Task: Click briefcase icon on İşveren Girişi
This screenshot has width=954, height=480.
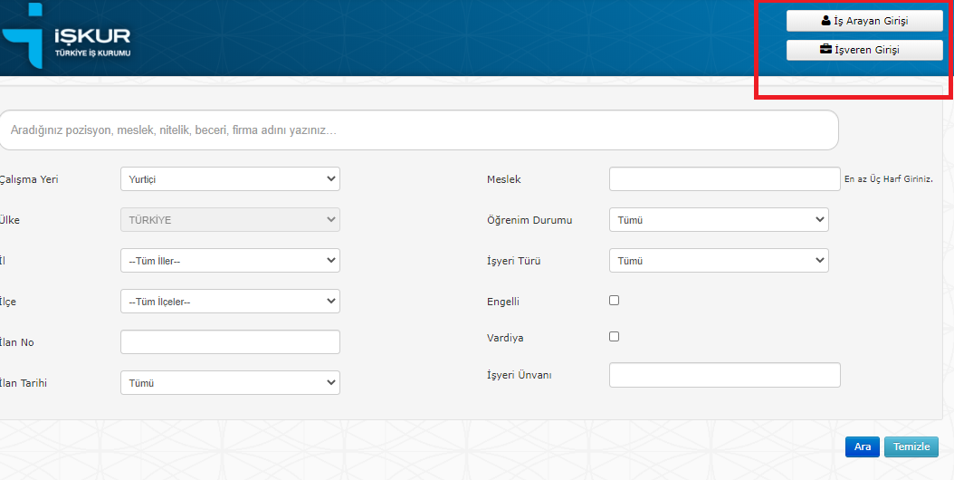Action: [x=825, y=49]
